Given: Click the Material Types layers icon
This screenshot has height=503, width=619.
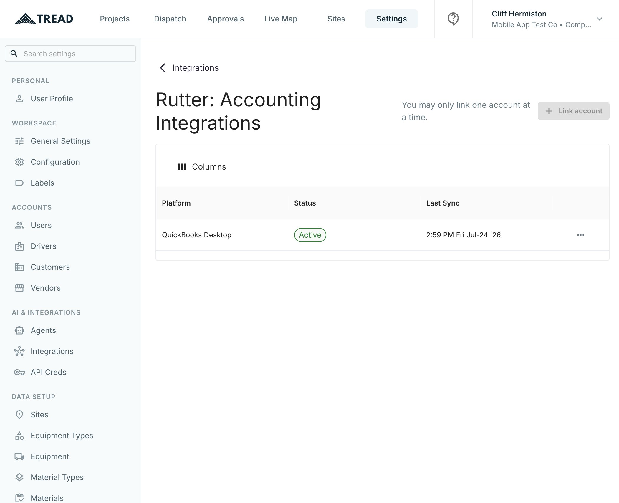Looking at the screenshot, I should point(19,477).
